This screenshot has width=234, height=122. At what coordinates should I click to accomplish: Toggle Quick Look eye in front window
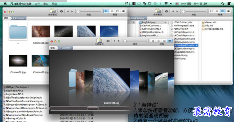pyautogui.click(x=108, y=41)
